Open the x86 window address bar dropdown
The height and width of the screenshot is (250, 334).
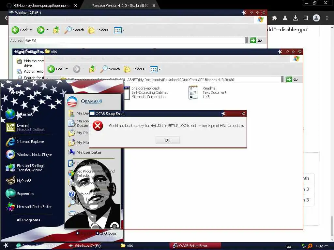(x=282, y=79)
